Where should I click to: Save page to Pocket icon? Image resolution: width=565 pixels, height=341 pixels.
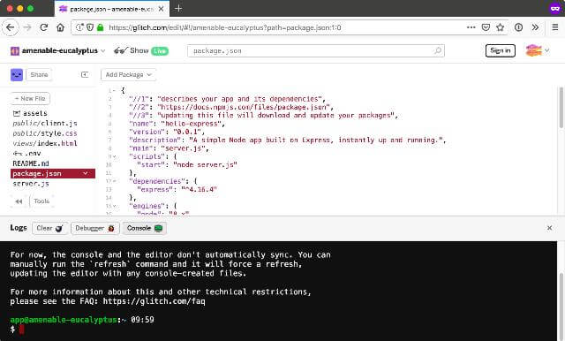tap(486, 27)
